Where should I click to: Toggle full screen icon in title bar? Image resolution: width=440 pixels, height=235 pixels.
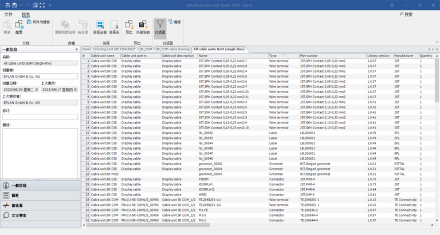[42, 5]
